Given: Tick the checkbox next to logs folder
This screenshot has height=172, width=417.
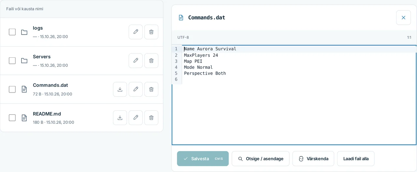Looking at the screenshot, I should tap(12, 32).
